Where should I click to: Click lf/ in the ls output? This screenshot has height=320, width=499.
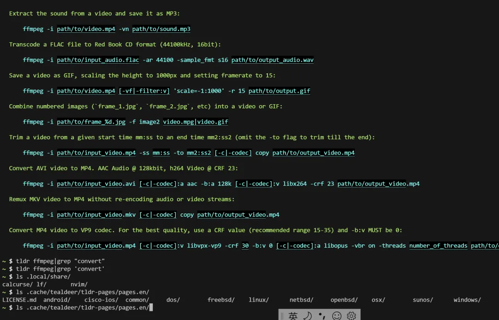(42, 284)
